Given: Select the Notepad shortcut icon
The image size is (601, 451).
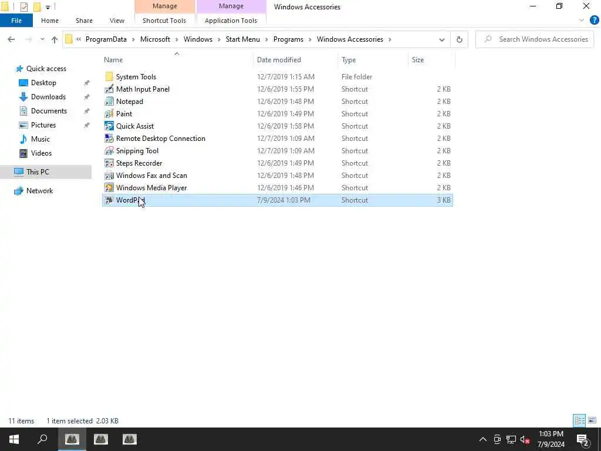Looking at the screenshot, I should coord(109,101).
